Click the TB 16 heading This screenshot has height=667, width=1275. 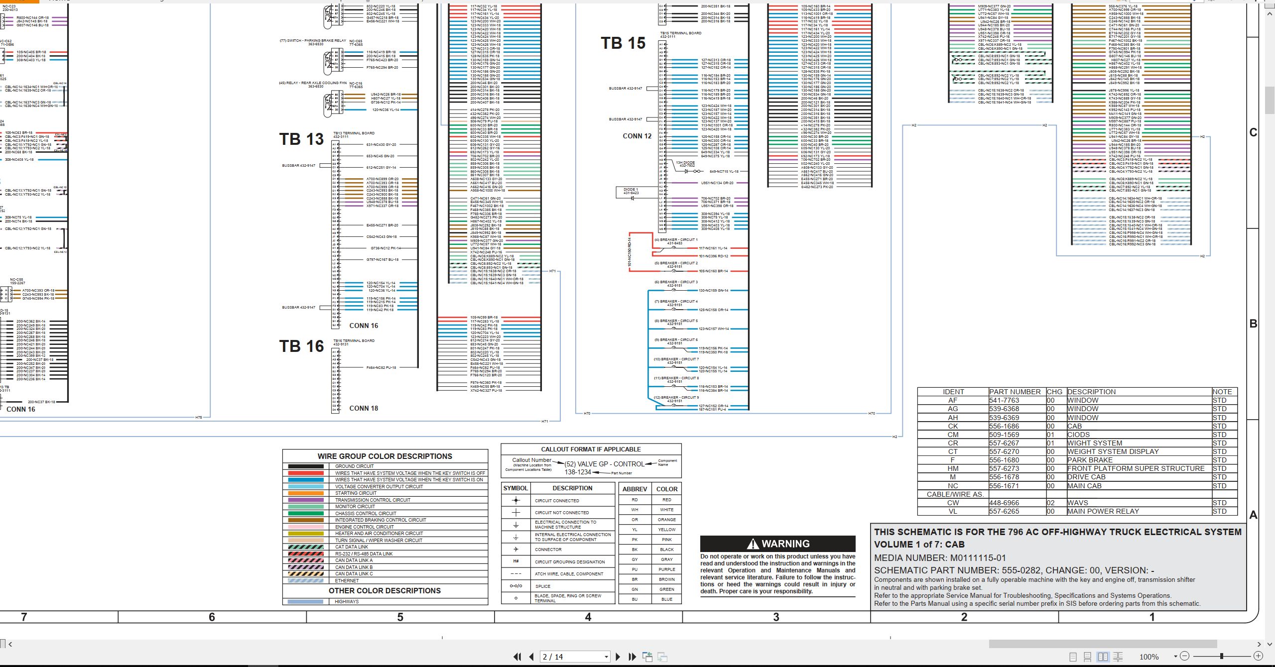pyautogui.click(x=301, y=346)
